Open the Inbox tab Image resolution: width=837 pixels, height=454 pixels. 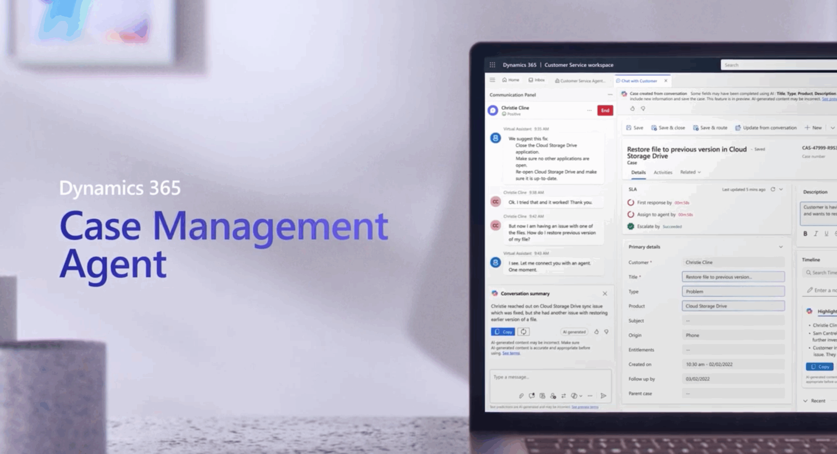pos(537,80)
